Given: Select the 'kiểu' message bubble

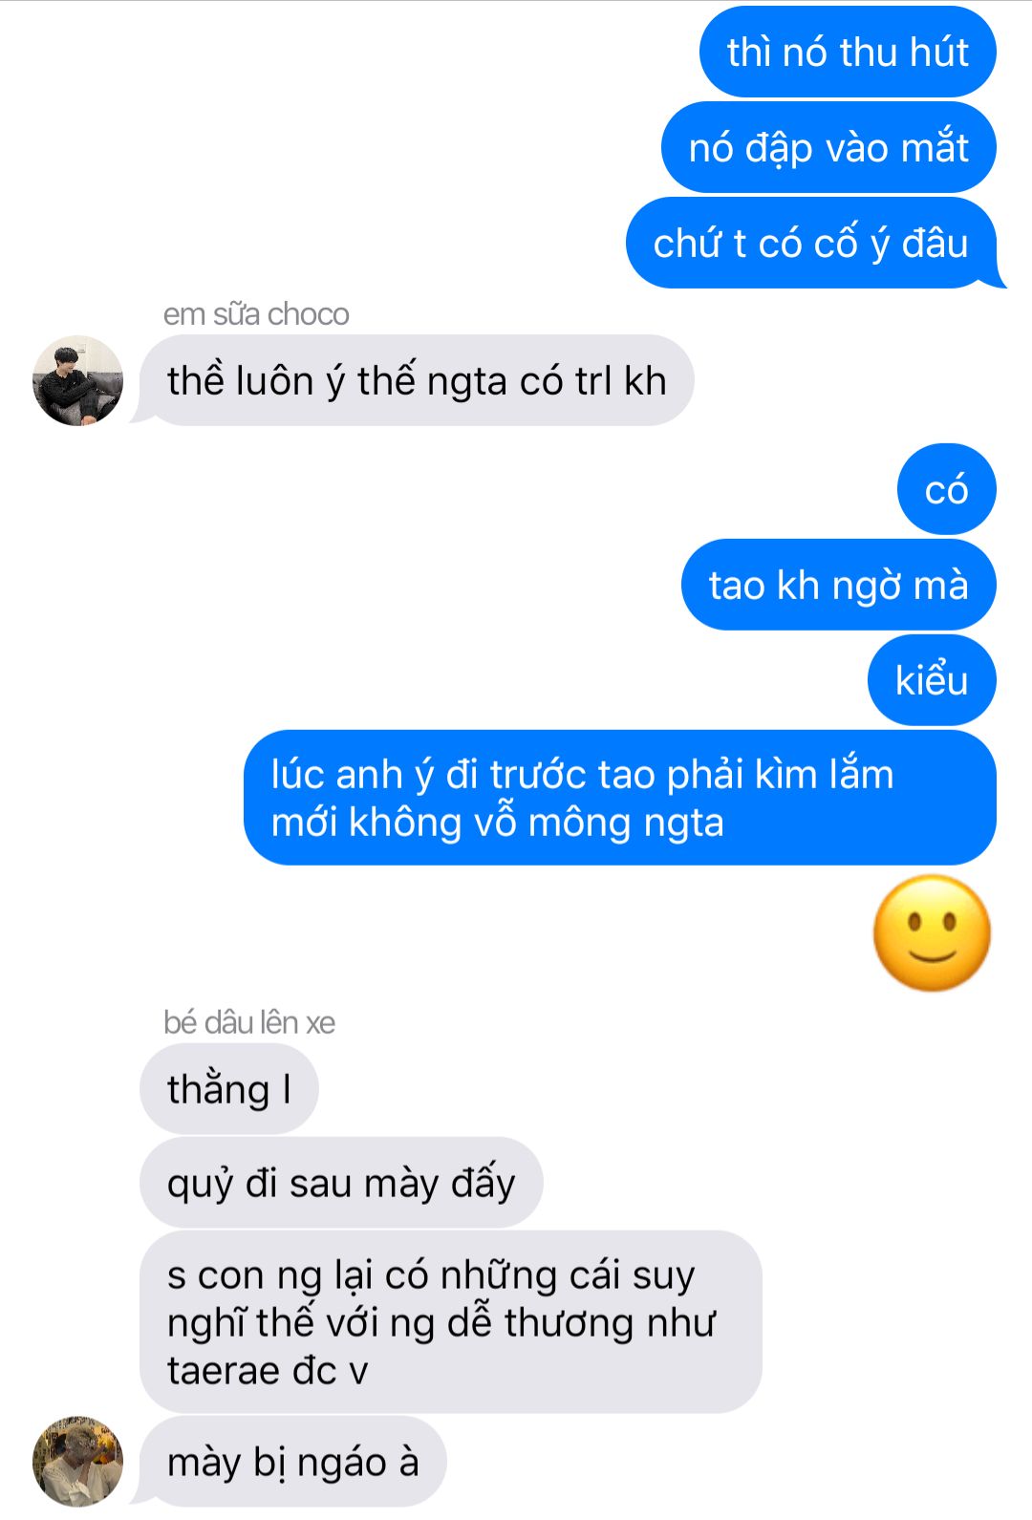Looking at the screenshot, I should point(932,680).
